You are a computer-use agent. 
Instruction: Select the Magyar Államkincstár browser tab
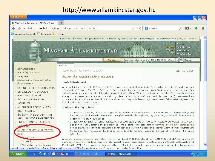tap(35, 23)
